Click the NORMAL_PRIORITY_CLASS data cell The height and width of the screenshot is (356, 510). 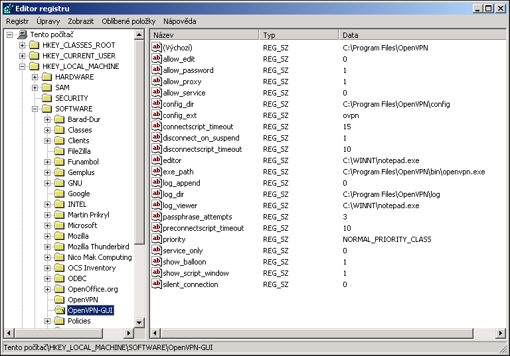(386, 239)
